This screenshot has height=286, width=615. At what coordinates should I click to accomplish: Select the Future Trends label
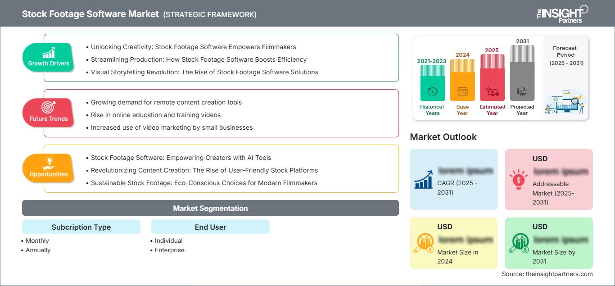pos(49,119)
